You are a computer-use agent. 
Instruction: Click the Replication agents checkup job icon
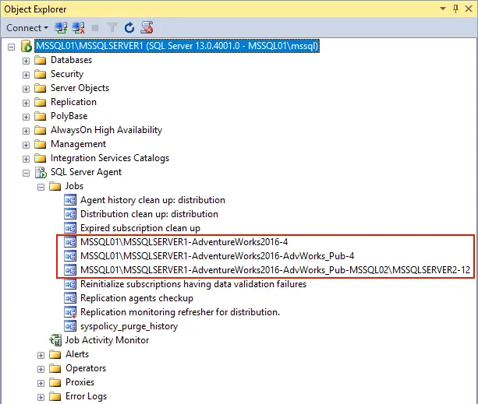(70, 298)
